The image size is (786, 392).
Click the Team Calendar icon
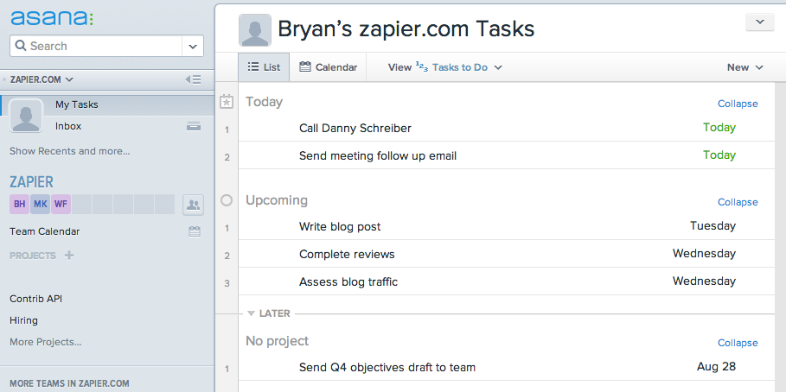tap(194, 231)
